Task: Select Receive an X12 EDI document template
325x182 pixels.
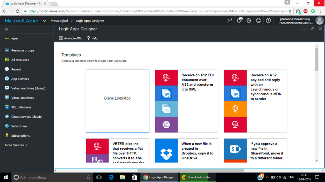Action: pos(187,101)
